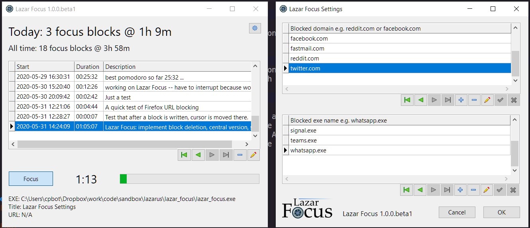The image size is (530, 228).
Task: Go to previous blocked domain record
Action: 421,100
